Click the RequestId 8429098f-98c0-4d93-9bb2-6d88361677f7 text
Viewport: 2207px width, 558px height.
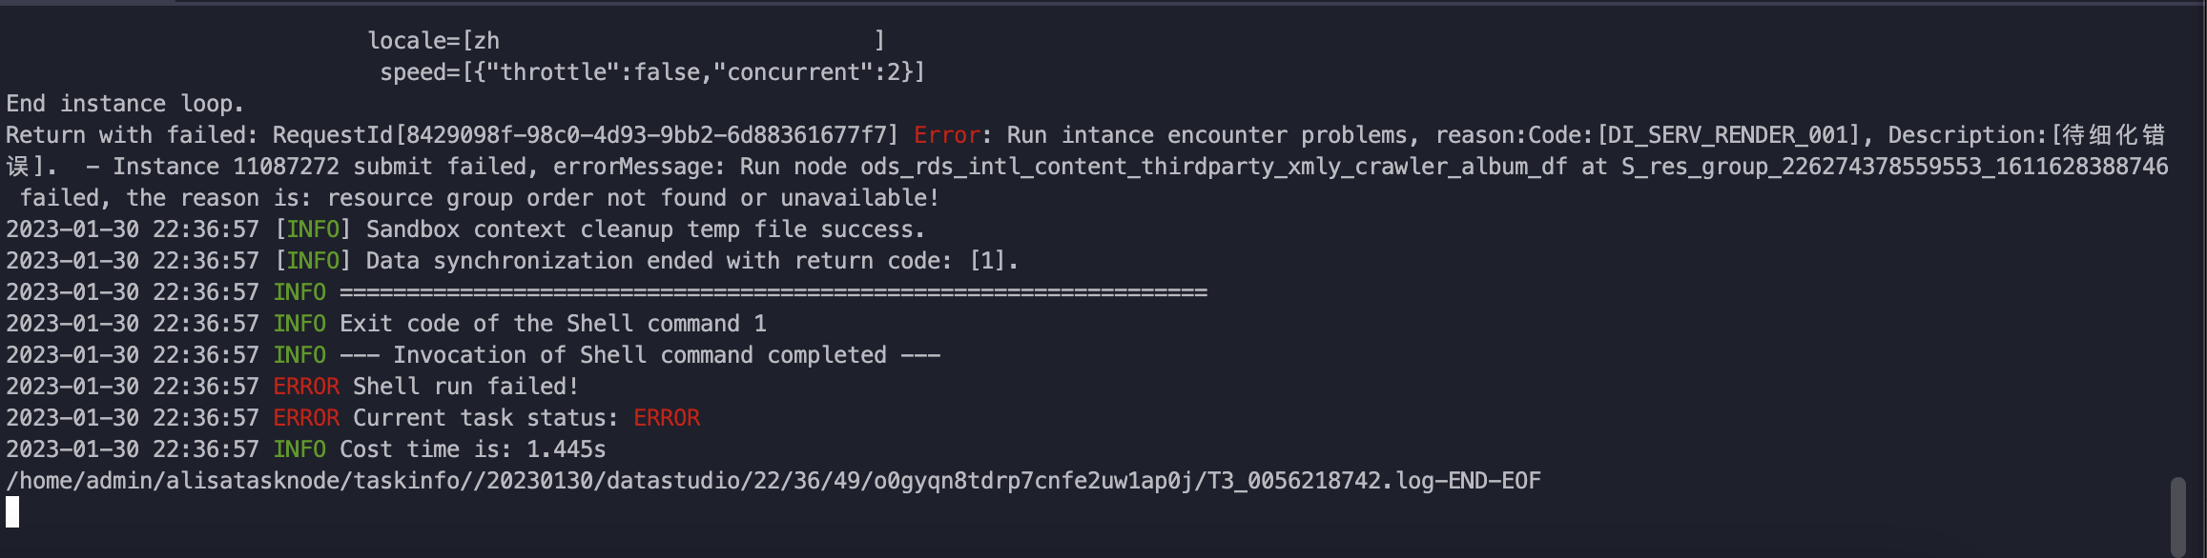pyautogui.click(x=586, y=135)
